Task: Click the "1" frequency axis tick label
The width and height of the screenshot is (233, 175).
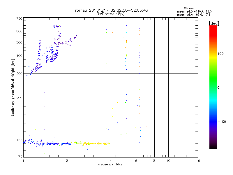Action: coord(23,161)
